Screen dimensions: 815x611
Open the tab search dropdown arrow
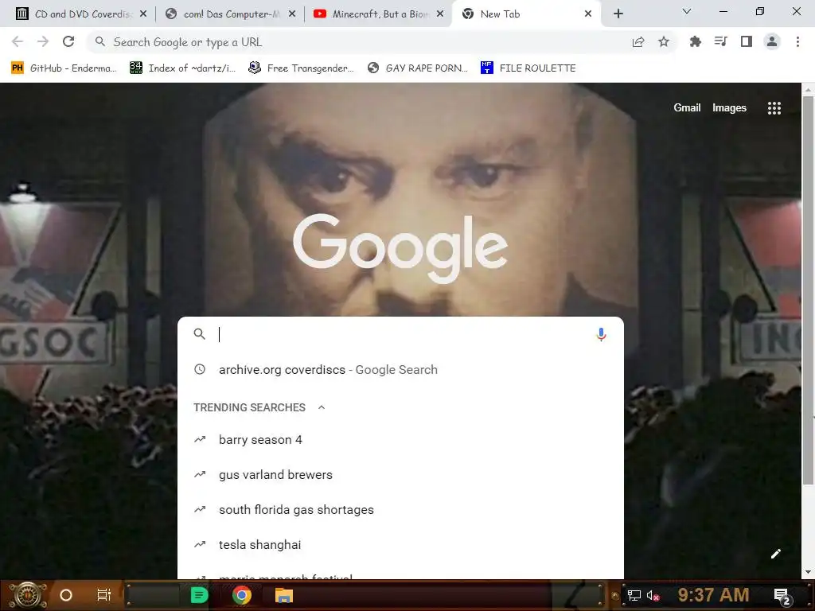[686, 11]
